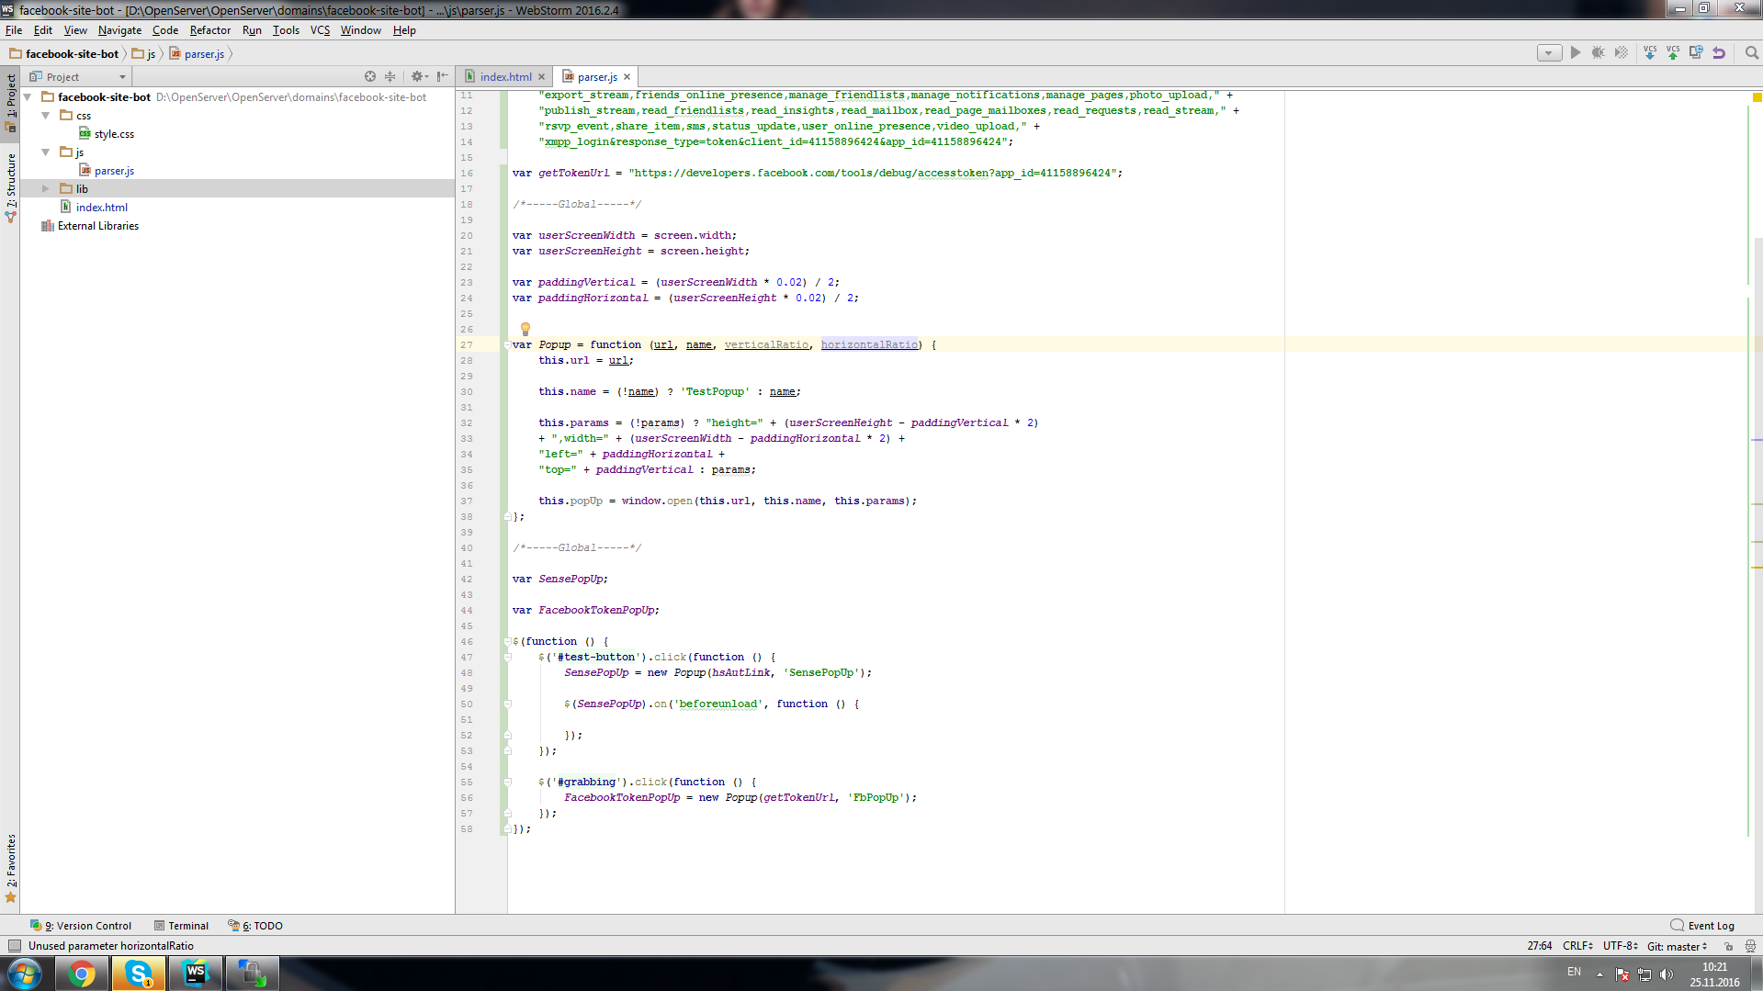
Task: Open Search Everywhere magnifier icon
Action: tap(1751, 53)
